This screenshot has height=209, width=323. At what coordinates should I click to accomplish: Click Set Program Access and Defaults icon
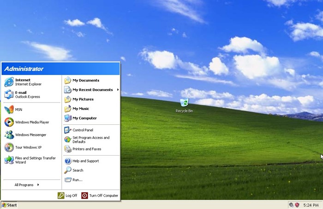click(67, 139)
